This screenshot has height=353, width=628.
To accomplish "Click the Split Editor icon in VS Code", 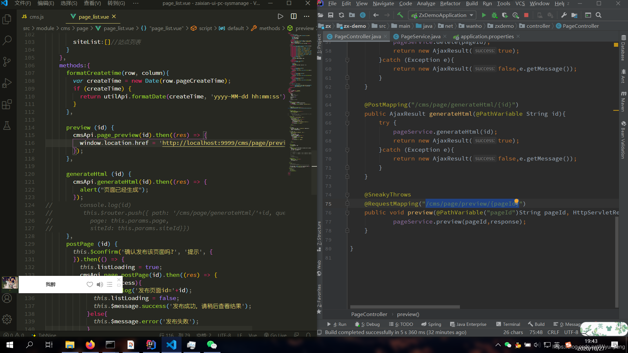I will (293, 16).
